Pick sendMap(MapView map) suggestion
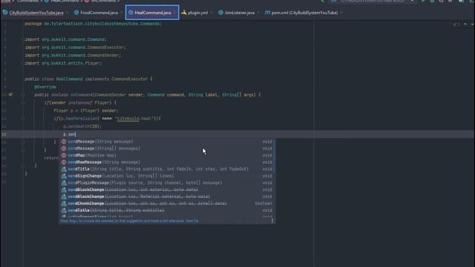Screen dimensions: 475x267 (x=167, y=155)
